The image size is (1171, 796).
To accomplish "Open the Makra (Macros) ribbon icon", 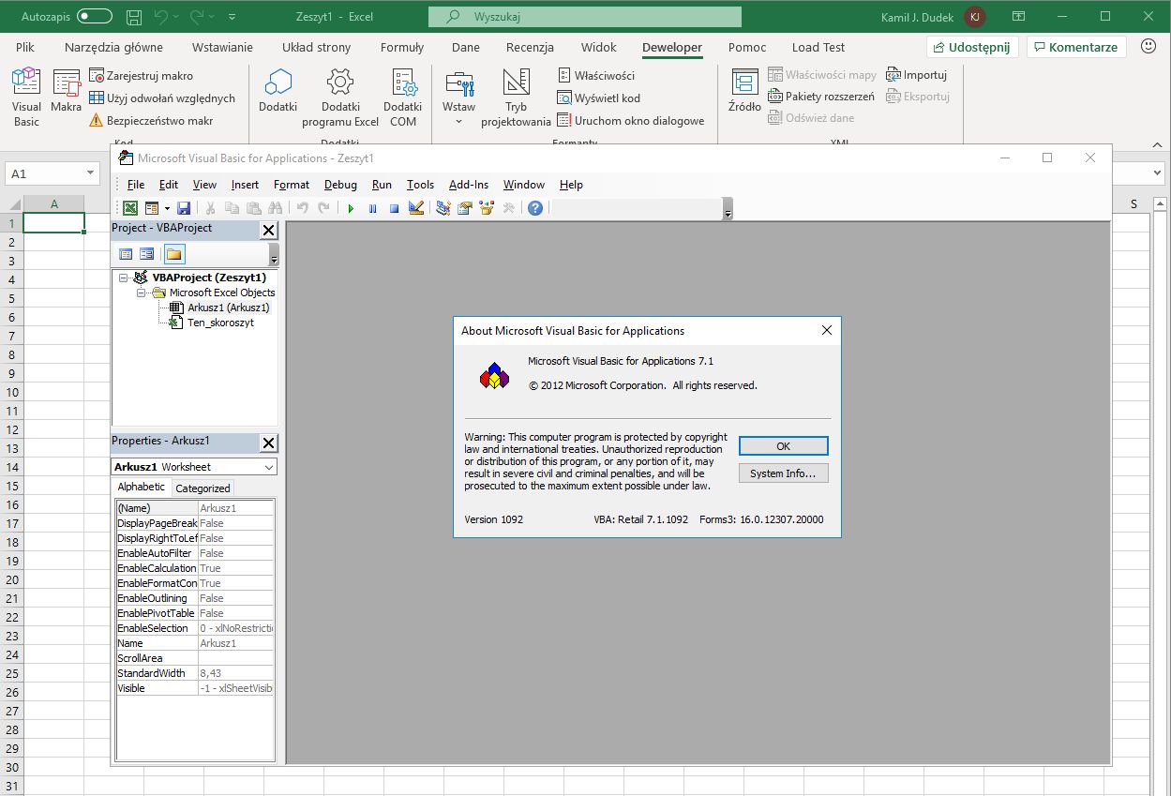I will [x=66, y=96].
